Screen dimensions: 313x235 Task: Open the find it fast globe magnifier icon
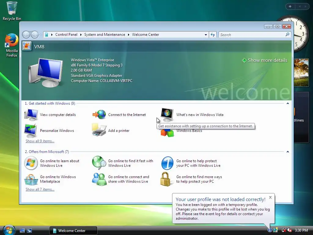coord(99,162)
